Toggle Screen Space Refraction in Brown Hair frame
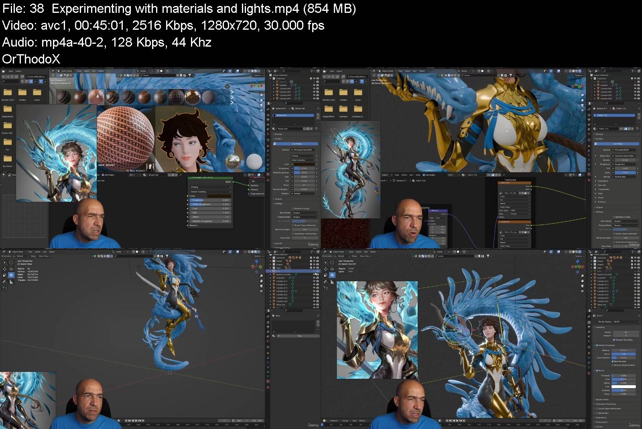The width and height of the screenshot is (642, 429). tap(293, 225)
